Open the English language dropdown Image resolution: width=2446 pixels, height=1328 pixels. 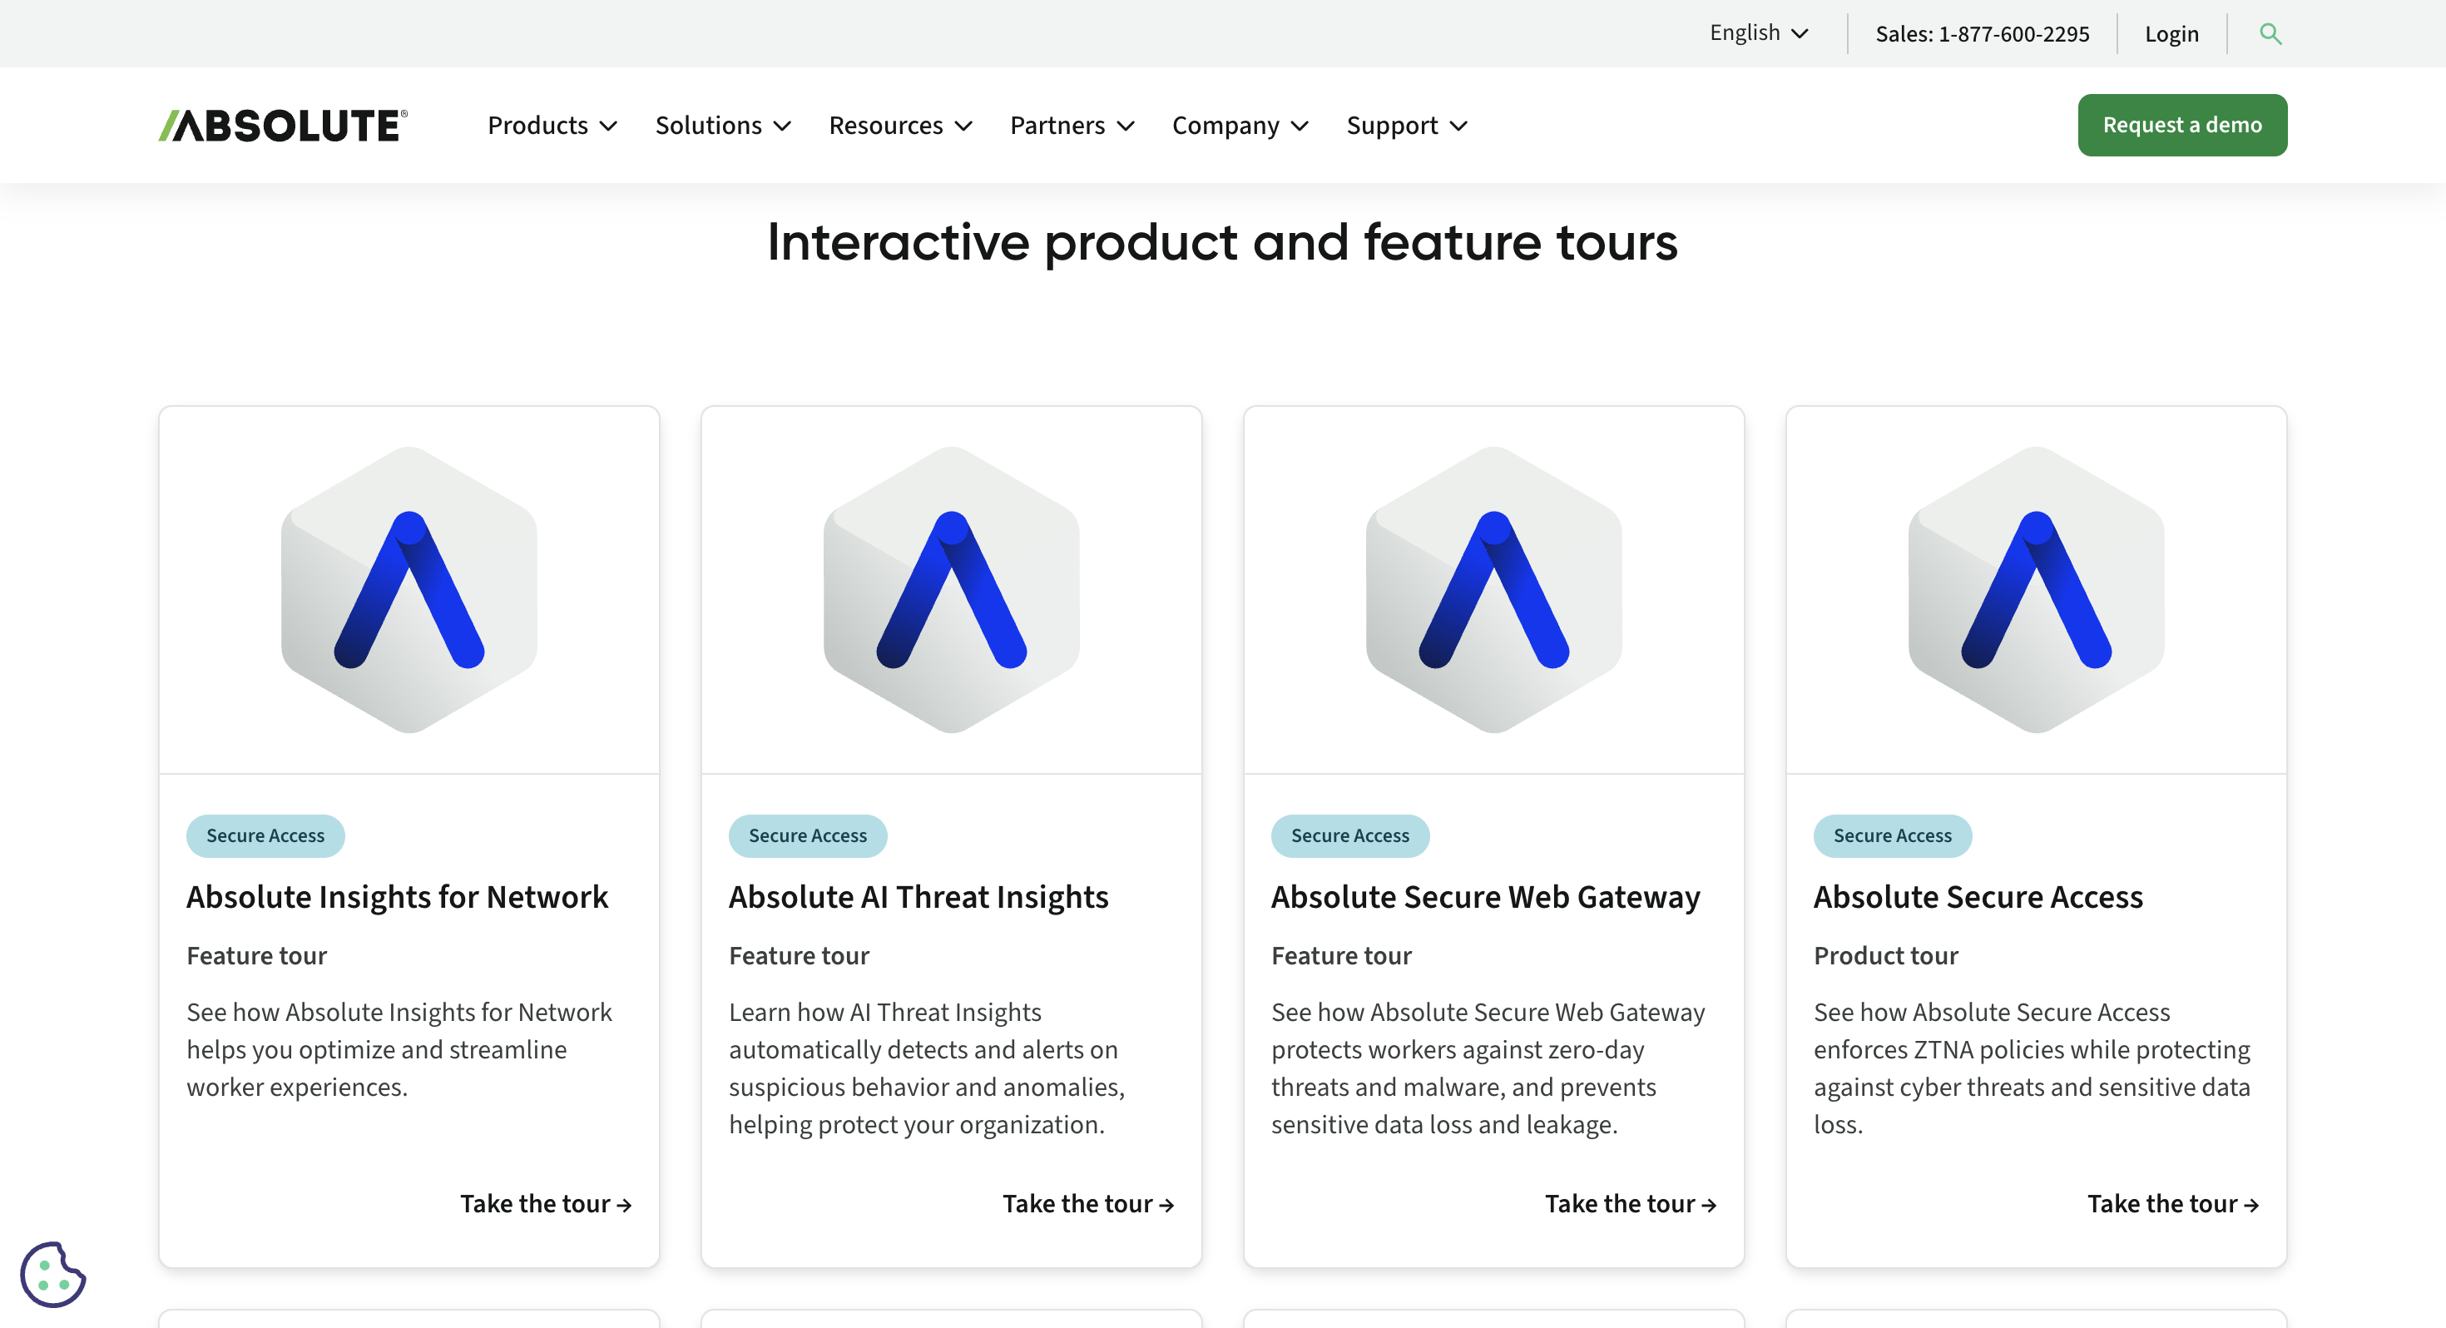1758,32
